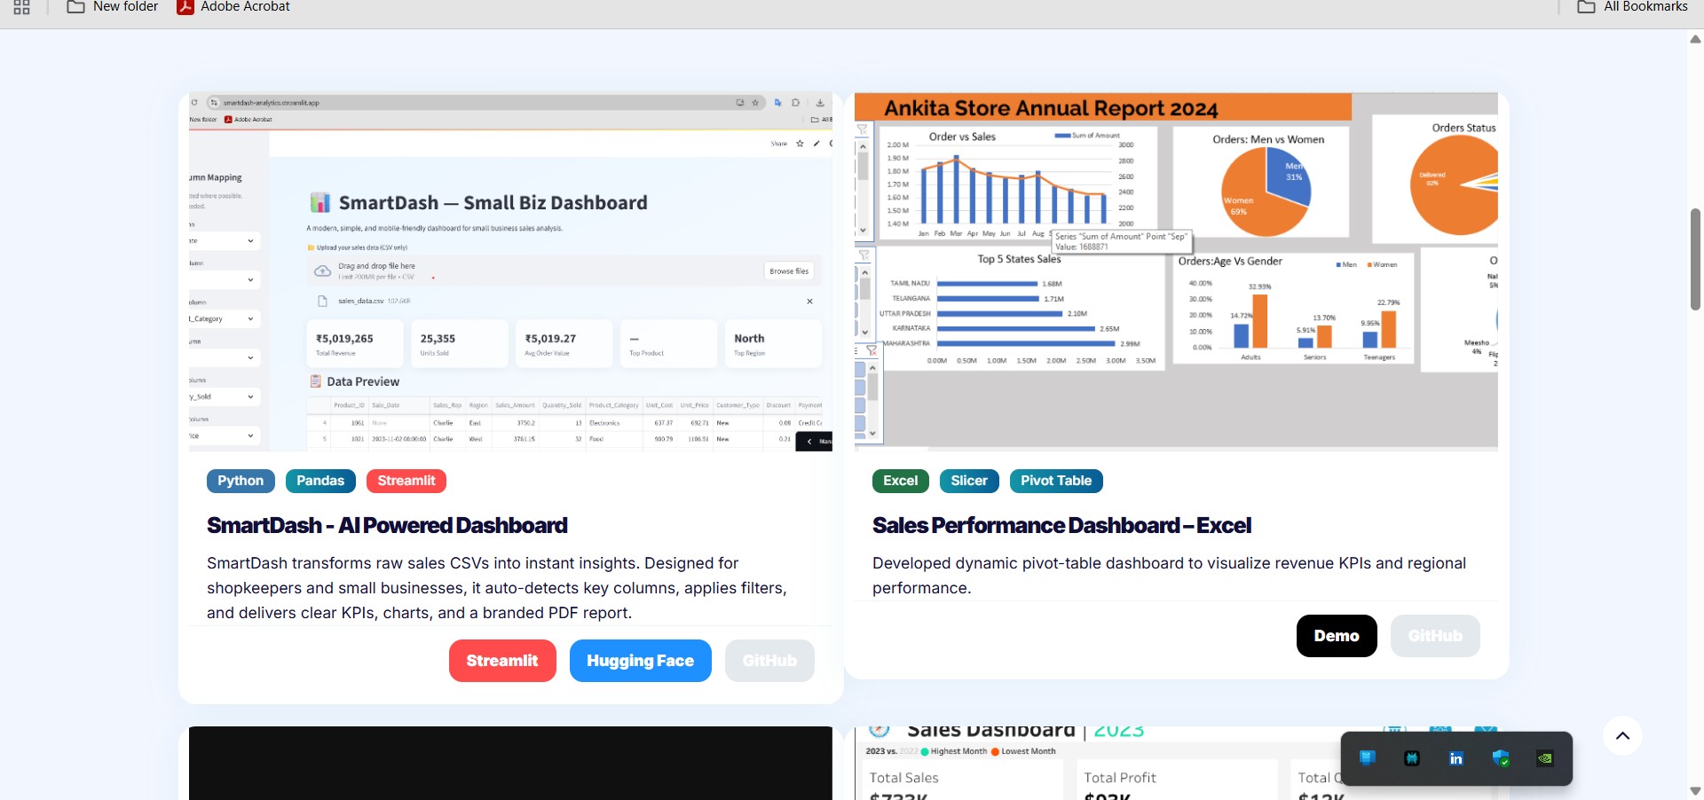This screenshot has height=800, width=1704.
Task: Click the GitHub button under Sales Performance Dashboard
Action: tap(1434, 636)
